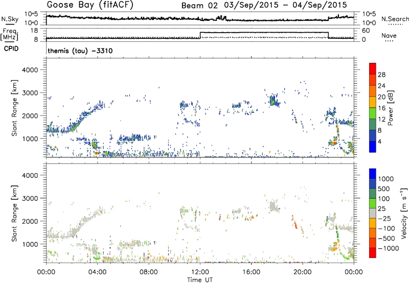Click the '16:00' time axis label

251,272
